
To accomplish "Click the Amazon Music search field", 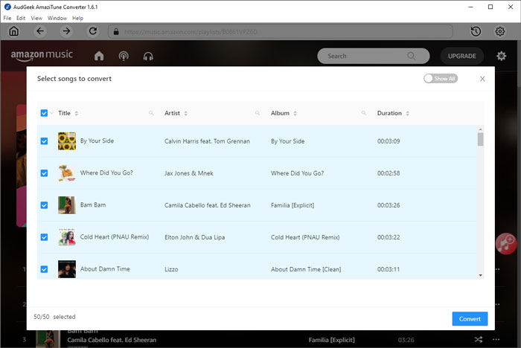I will tap(374, 56).
